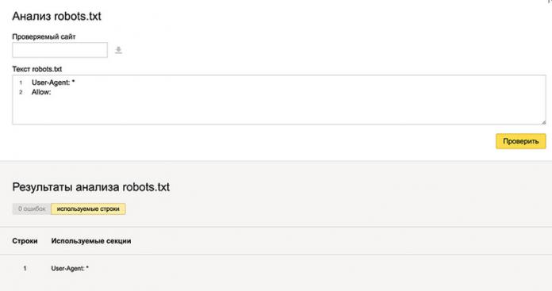Viewport: 552px width, 291px height.
Task: Switch to the 0 ошибок tab
Action: tap(32, 209)
